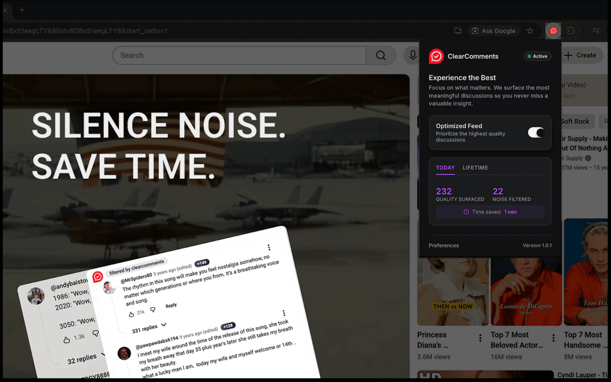Like MrSpiders80's comment with thumbs up
Image resolution: width=611 pixels, height=382 pixels.
click(x=131, y=314)
